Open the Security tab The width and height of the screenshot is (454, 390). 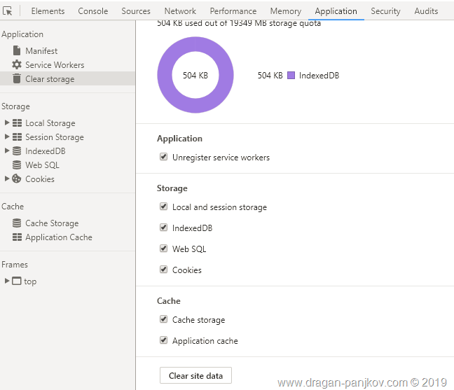[385, 11]
